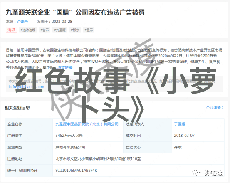
Task: Open 企业详情 link with chevron
Action: tap(215, 108)
